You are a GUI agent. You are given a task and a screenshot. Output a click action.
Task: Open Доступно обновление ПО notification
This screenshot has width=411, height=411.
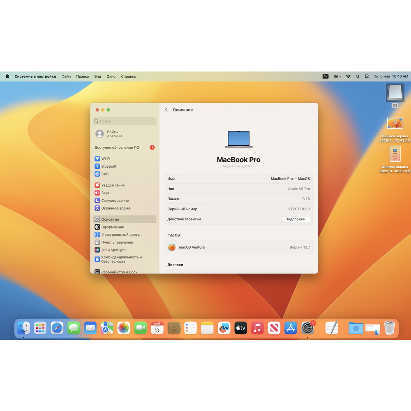[x=125, y=147]
